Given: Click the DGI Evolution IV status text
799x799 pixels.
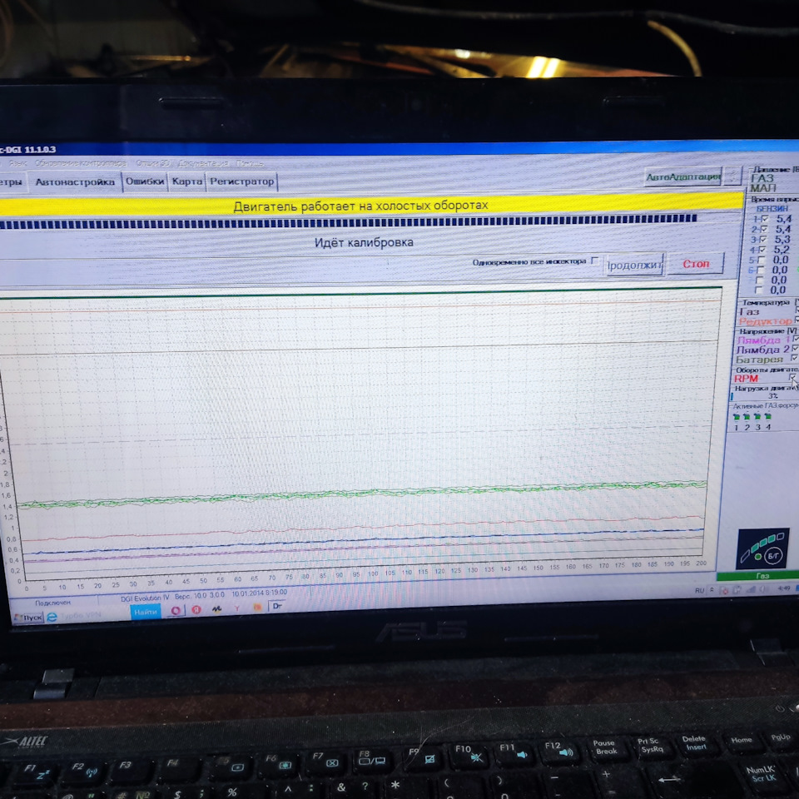Looking at the screenshot, I should click(x=146, y=598).
